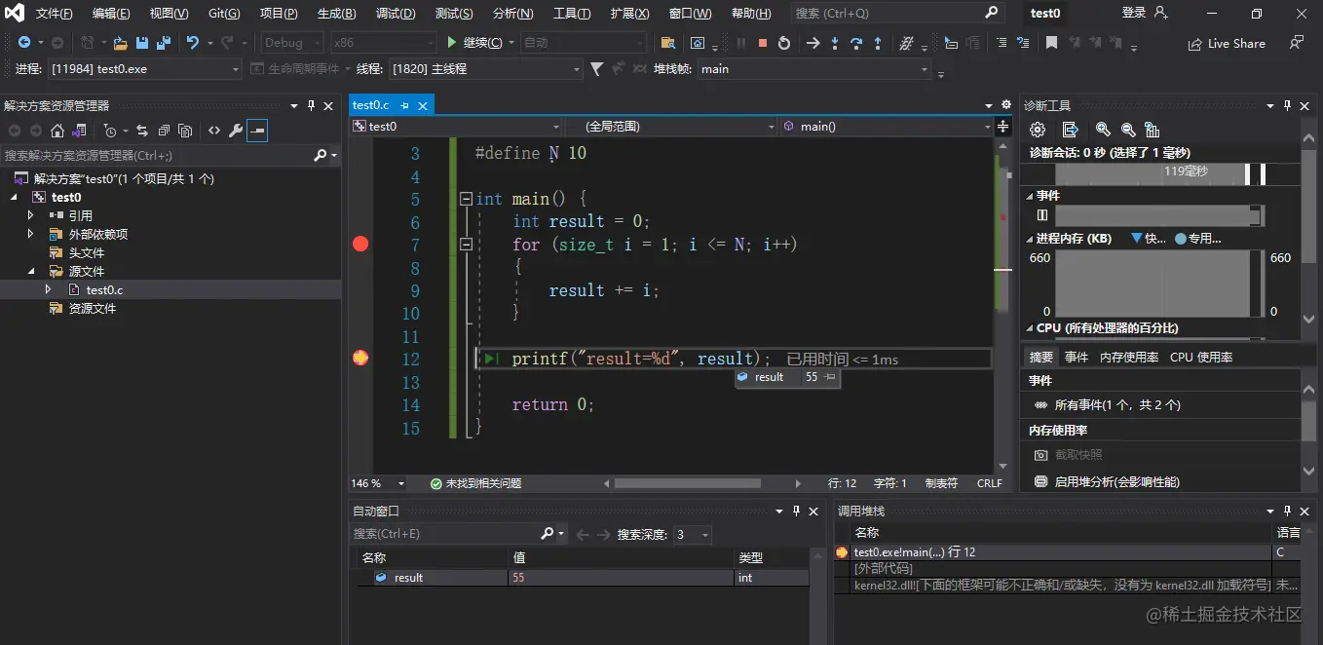Click Zoom In icon in Diagnostic Tools

[1103, 130]
